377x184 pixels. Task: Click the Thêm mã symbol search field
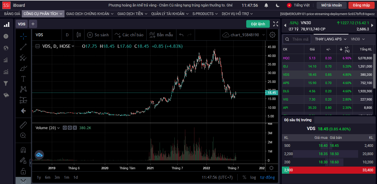tap(297, 39)
